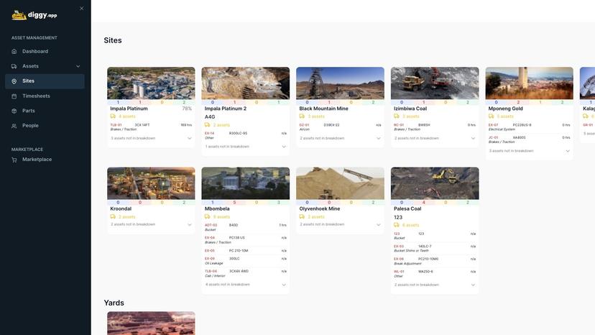The image size is (595, 335).
Task: Click the Dashboard home icon
Action: [14, 51]
